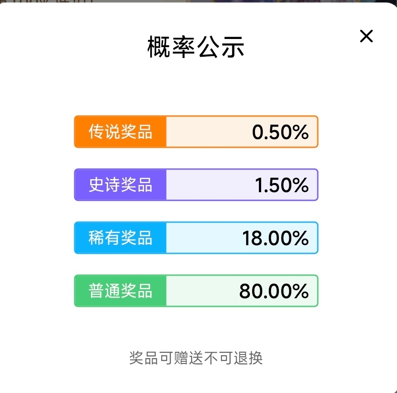Select the 1.50% probability value
Screen dimensions: 397x393
[x=282, y=185]
